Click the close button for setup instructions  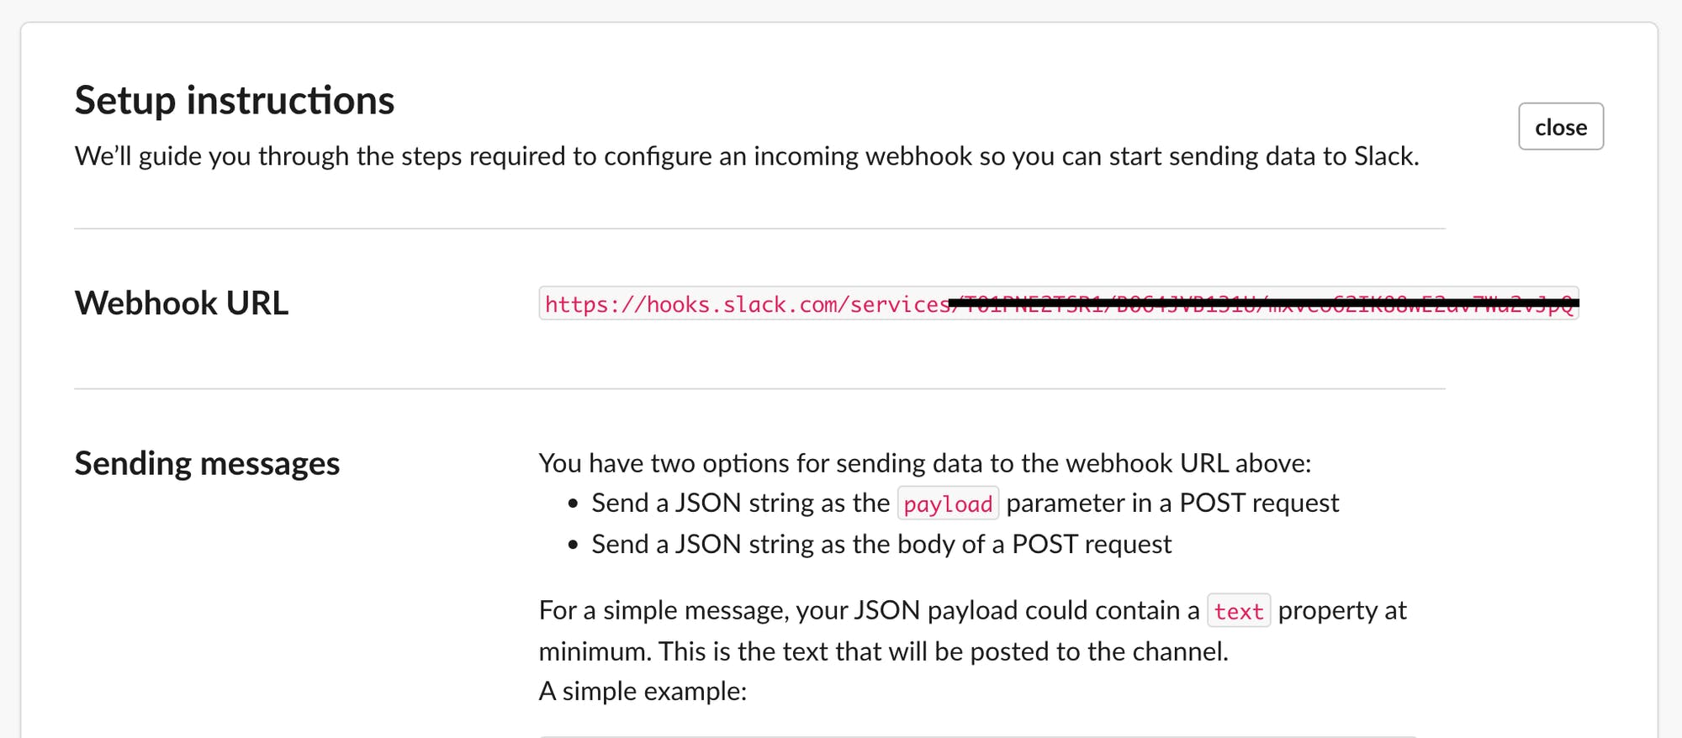[x=1560, y=127]
